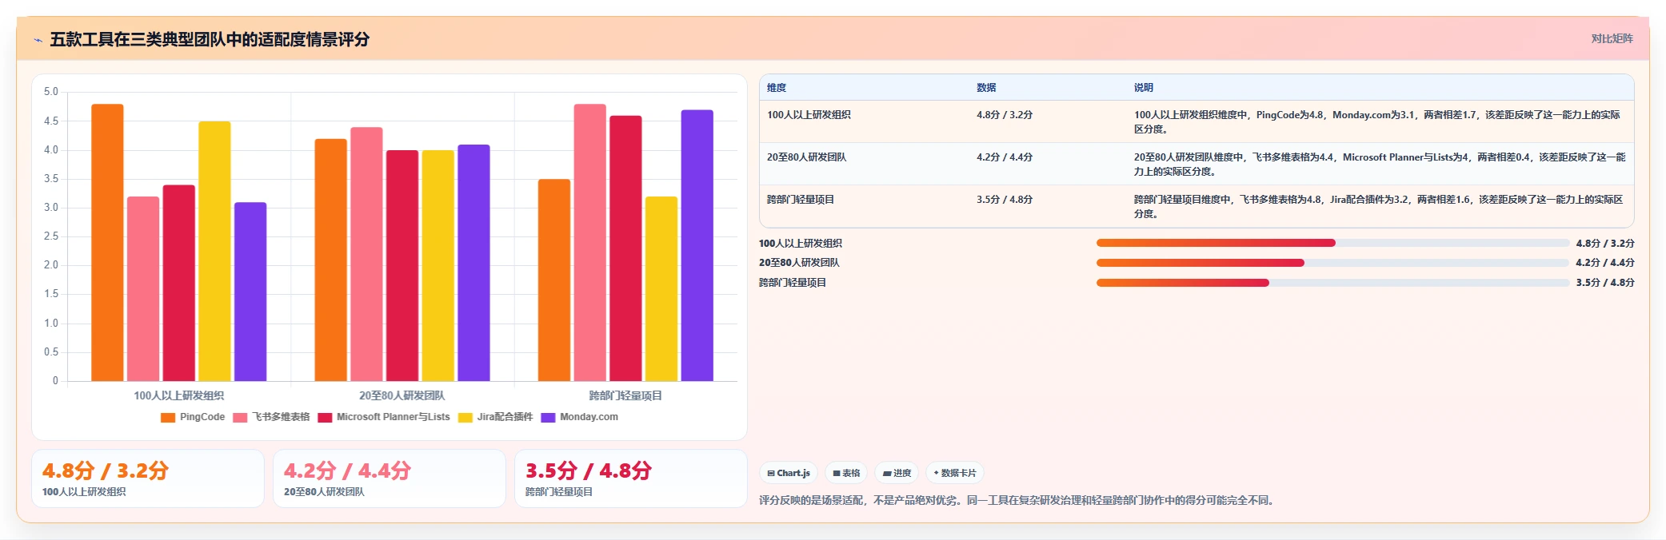Image resolution: width=1666 pixels, height=540 pixels.
Task: Select the red Microsoft bar in 100人以上研发组织
Action: click(179, 283)
